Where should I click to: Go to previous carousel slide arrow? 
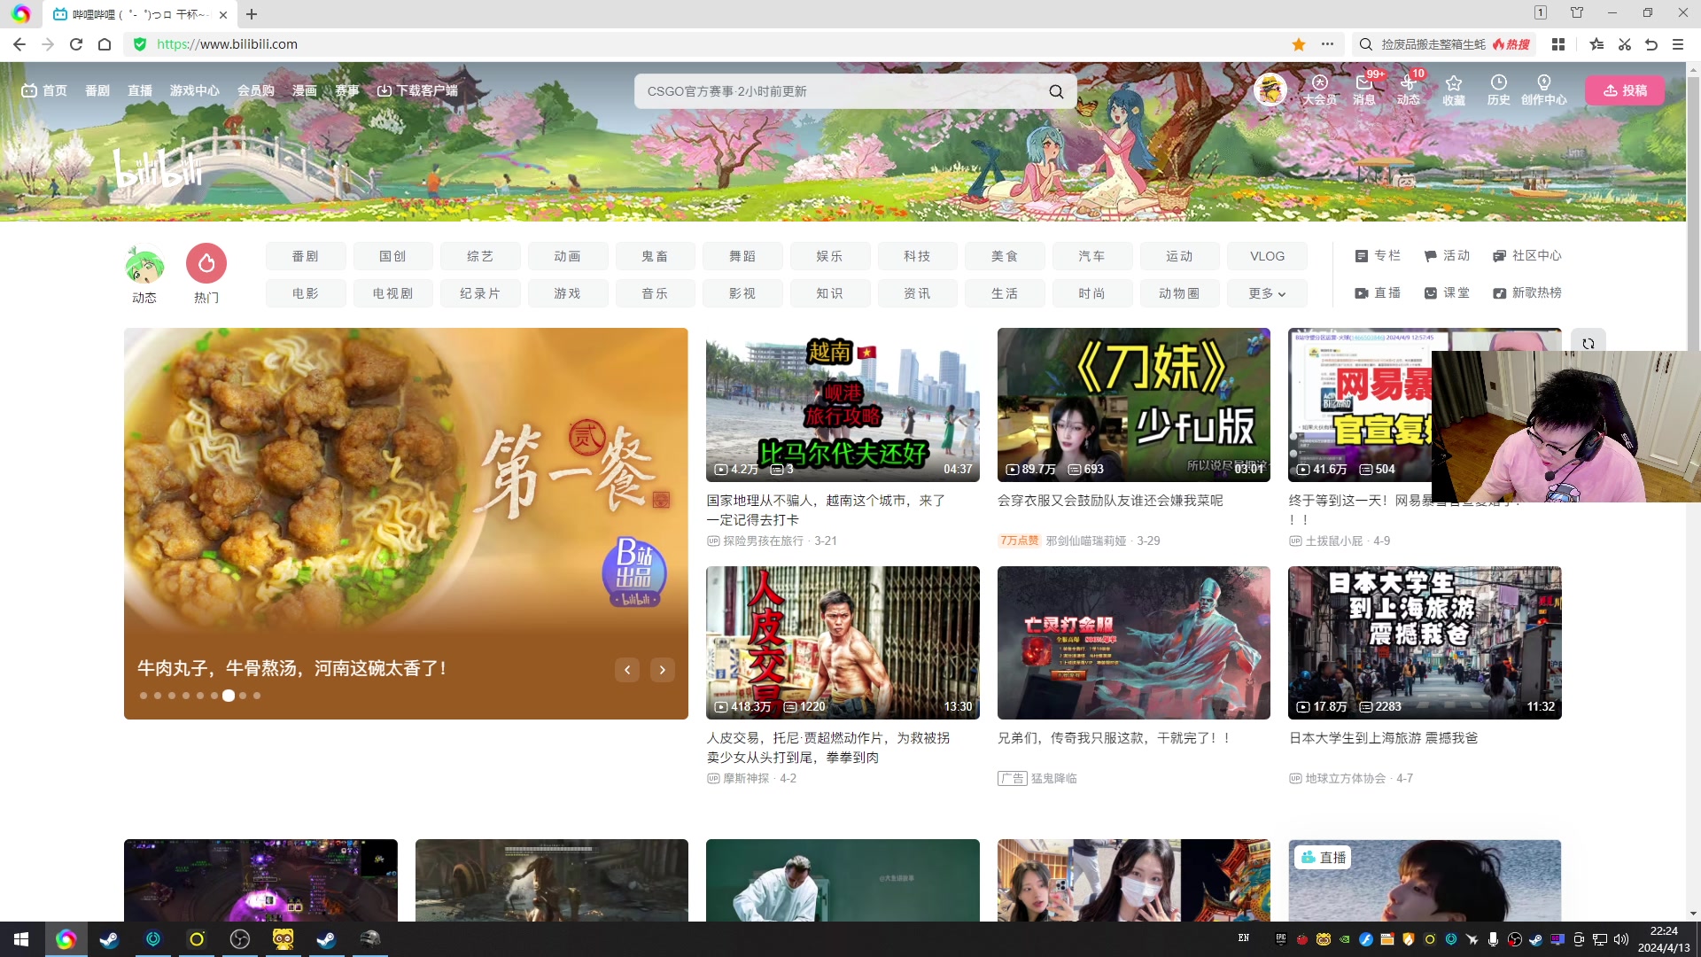pyautogui.click(x=627, y=670)
